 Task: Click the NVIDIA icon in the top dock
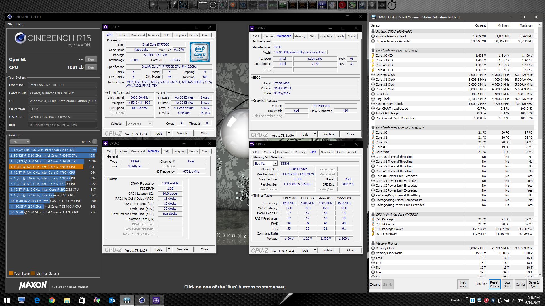282,5
